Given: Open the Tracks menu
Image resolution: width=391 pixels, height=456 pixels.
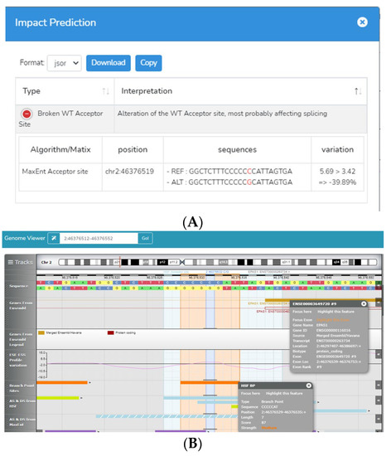Looking at the screenshot, I should (x=21, y=262).
